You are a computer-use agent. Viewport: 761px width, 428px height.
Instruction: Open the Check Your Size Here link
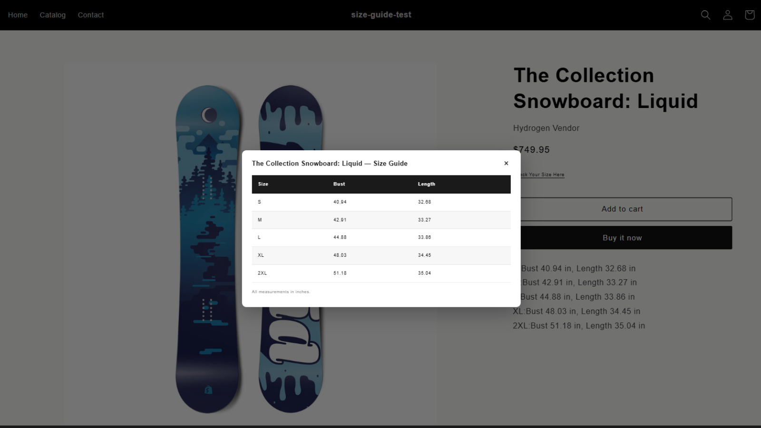(x=542, y=175)
